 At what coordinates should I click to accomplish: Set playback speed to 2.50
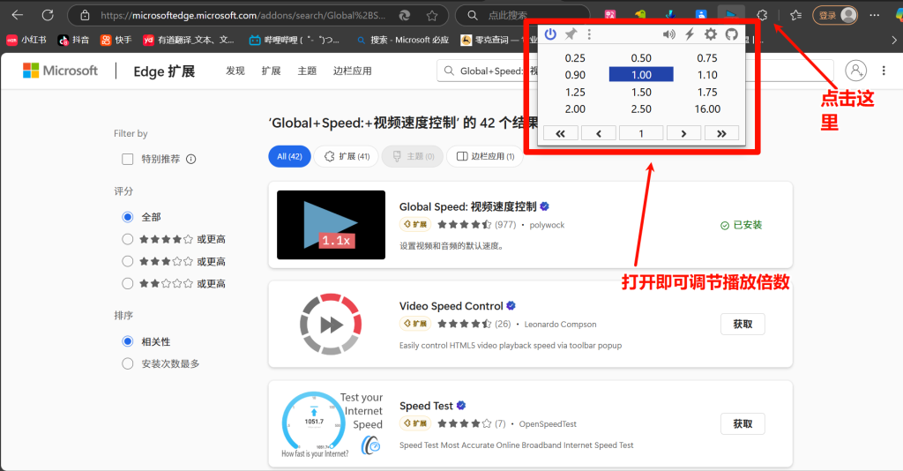[641, 108]
